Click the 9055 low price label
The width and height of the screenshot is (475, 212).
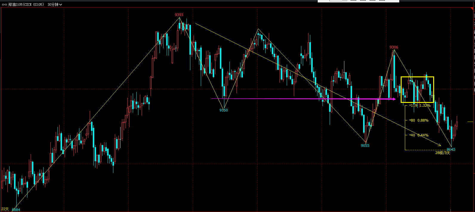pos(365,145)
